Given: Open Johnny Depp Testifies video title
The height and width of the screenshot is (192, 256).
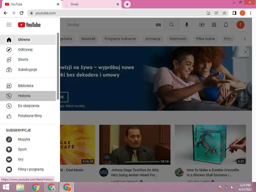Looking at the screenshot, I should click(x=135, y=172).
